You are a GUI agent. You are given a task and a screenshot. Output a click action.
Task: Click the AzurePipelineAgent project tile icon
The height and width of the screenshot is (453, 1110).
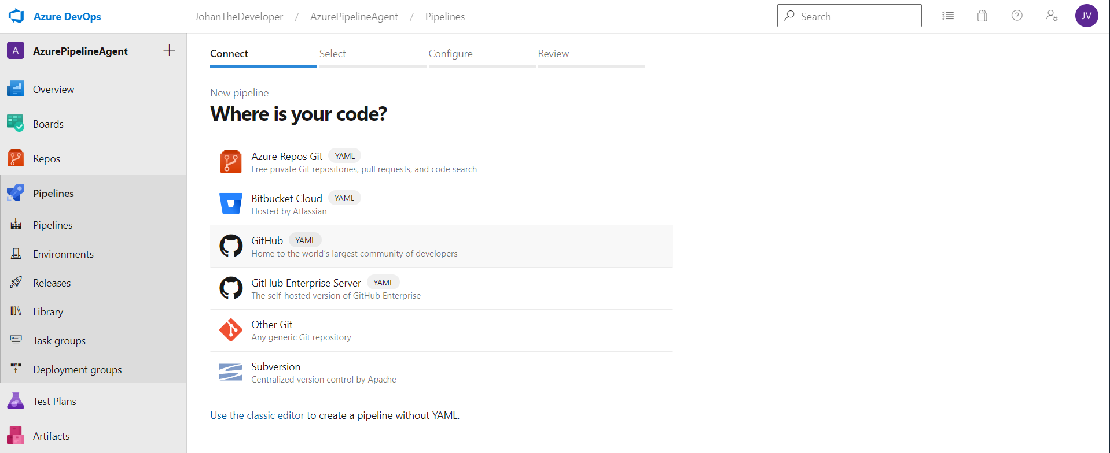point(16,51)
